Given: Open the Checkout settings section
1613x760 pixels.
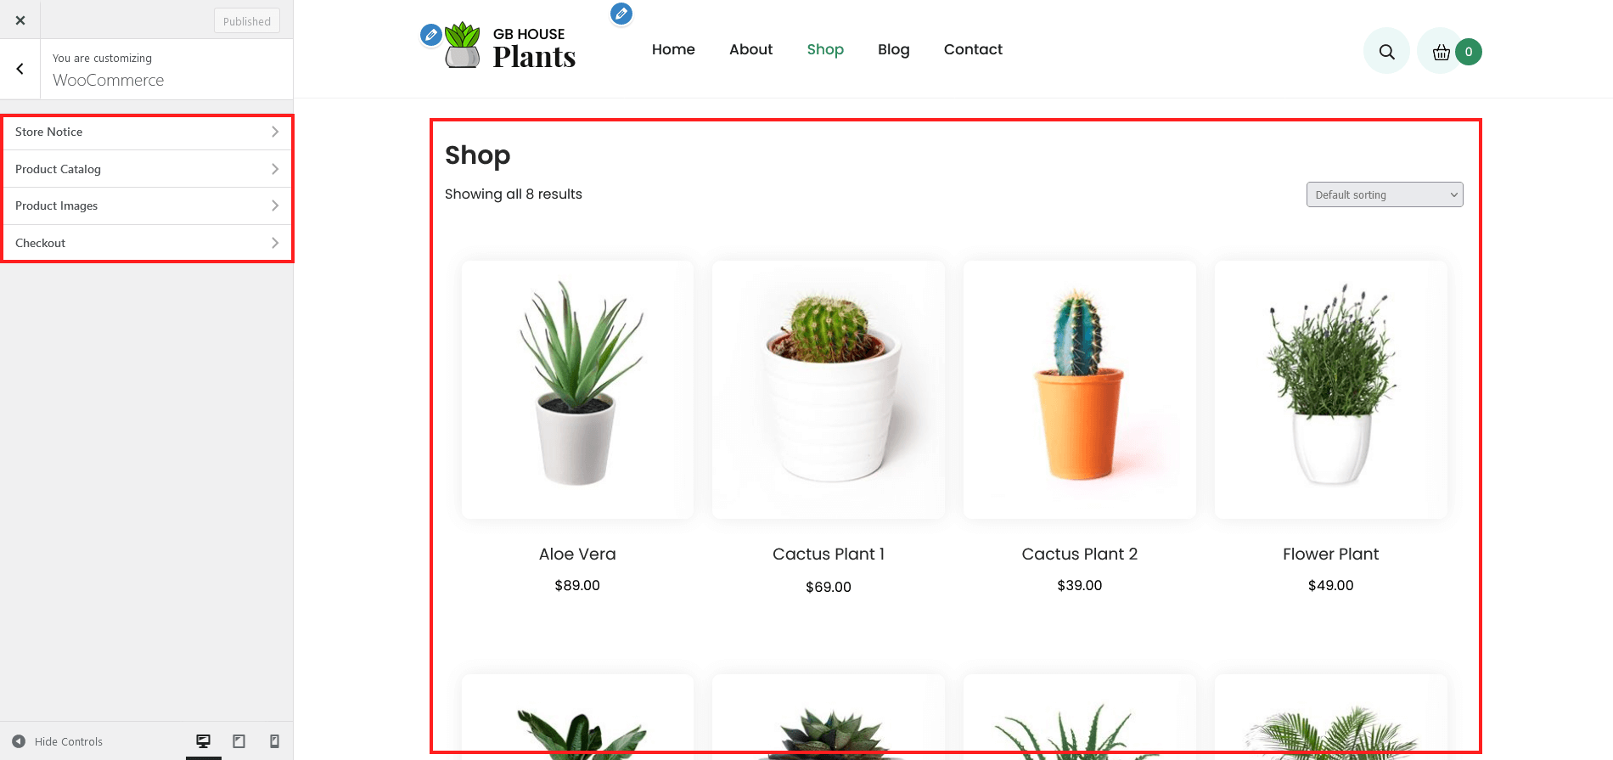Looking at the screenshot, I should pyautogui.click(x=147, y=243).
